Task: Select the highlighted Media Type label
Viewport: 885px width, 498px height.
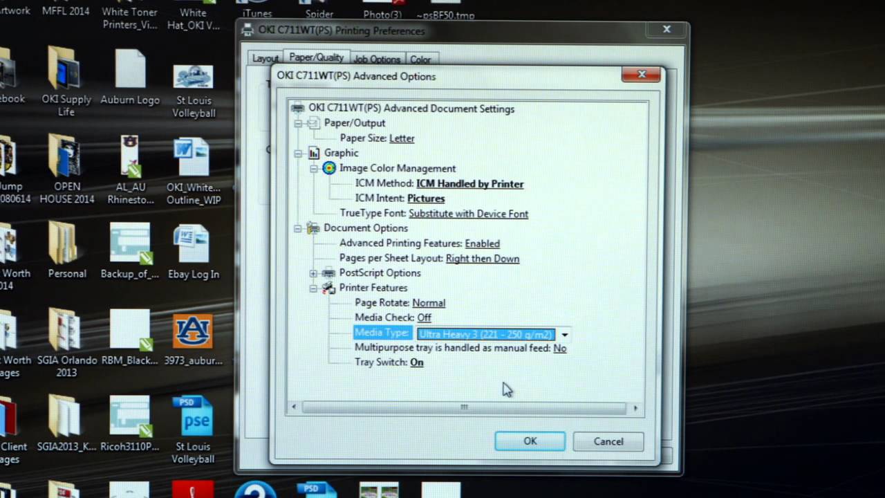Action: point(382,333)
